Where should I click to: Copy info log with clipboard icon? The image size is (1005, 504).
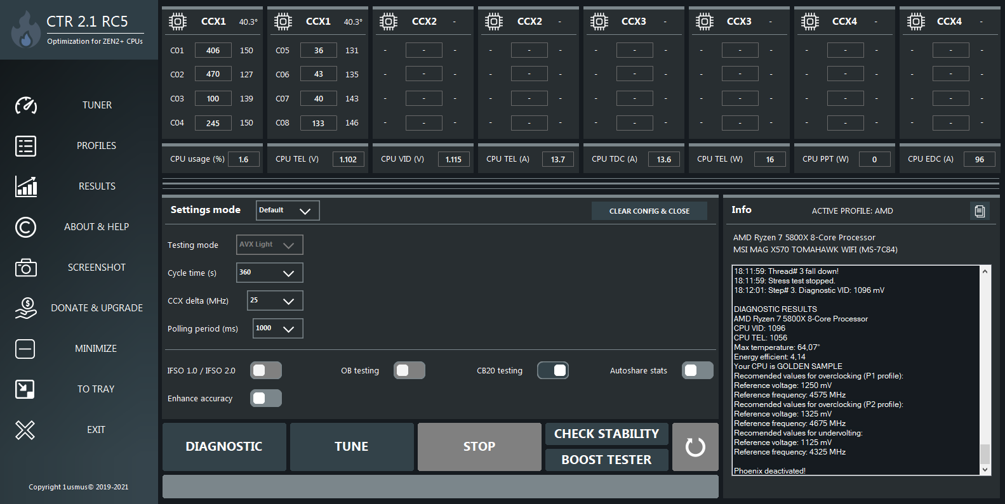980,211
